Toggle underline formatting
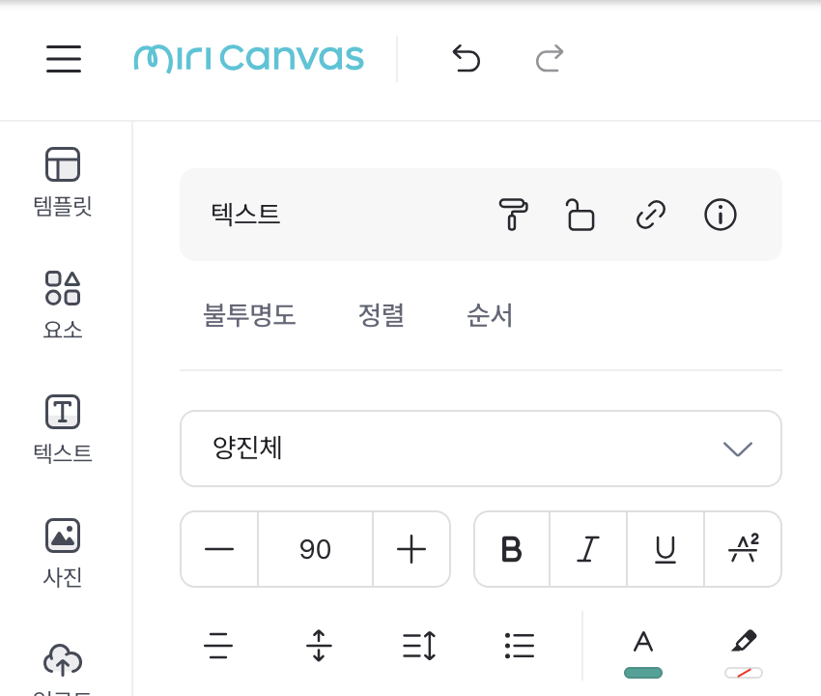Viewport: 821px width, 696px height. 665,549
